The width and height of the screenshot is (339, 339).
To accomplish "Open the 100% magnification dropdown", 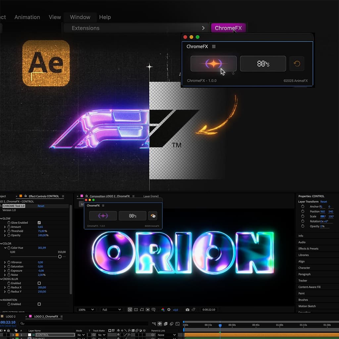I will 86,310.
